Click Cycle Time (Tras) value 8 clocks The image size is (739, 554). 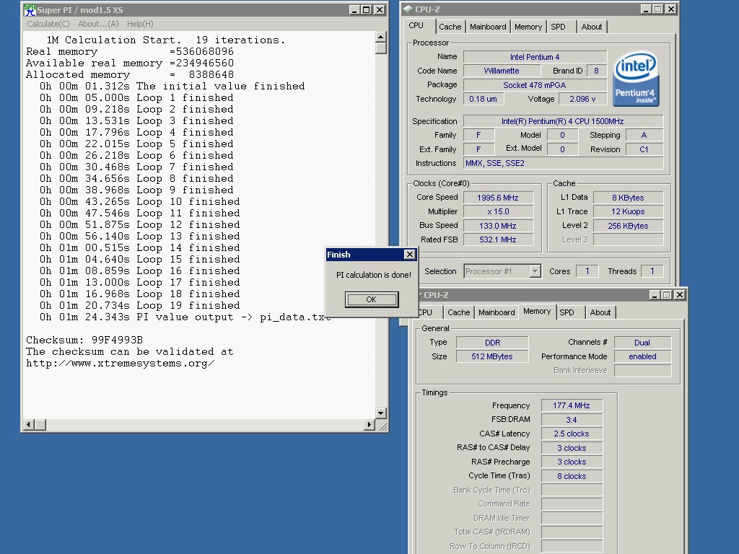(x=572, y=476)
